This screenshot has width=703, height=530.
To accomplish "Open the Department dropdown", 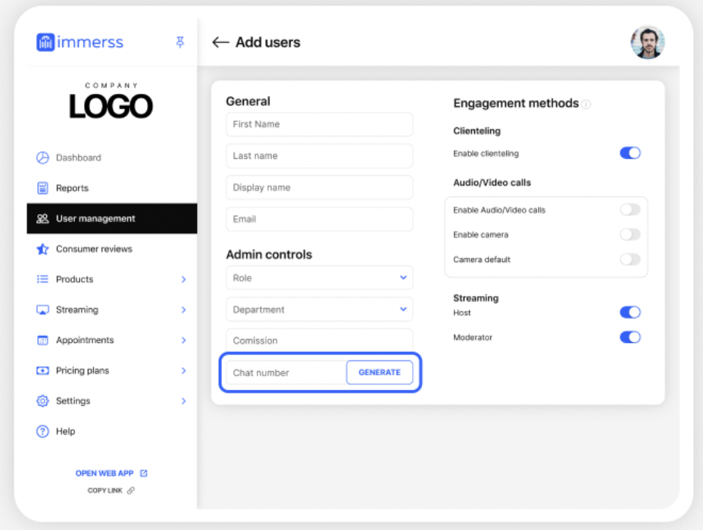I will [x=318, y=309].
